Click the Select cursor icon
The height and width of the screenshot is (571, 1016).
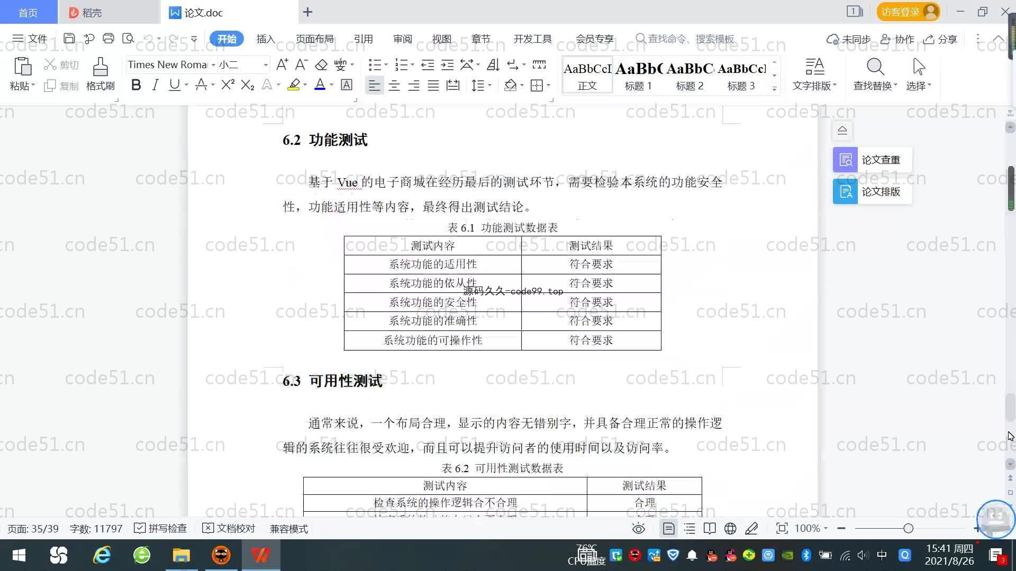click(919, 67)
